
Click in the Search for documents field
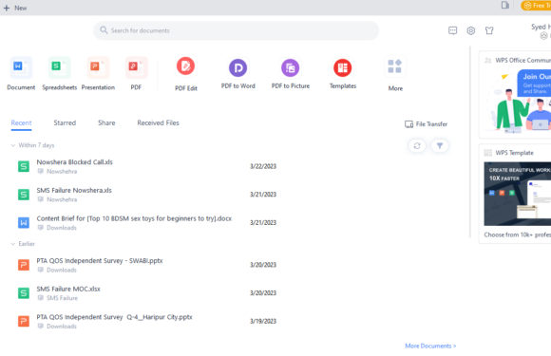click(x=237, y=30)
